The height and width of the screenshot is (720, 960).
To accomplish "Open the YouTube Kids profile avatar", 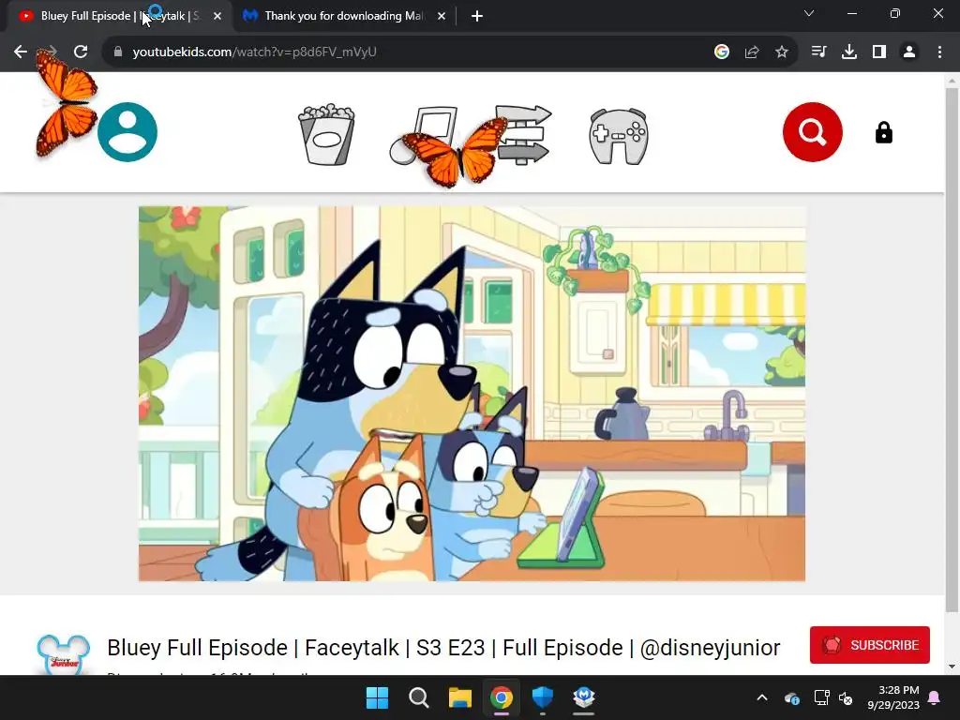I will [x=127, y=132].
